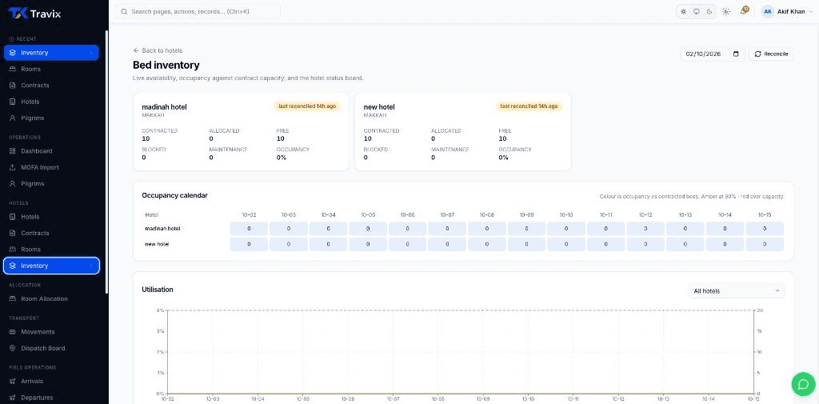Click new hotel's last reconciled 14h ago badge
This screenshot has height=404, width=819.
point(529,106)
